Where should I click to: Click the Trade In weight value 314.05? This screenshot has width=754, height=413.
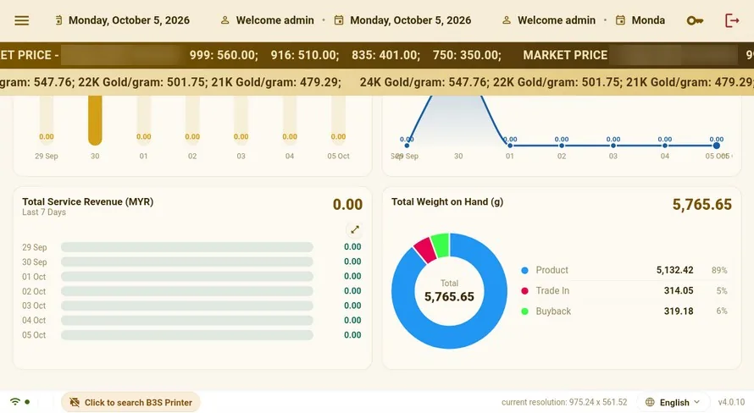pyautogui.click(x=679, y=290)
